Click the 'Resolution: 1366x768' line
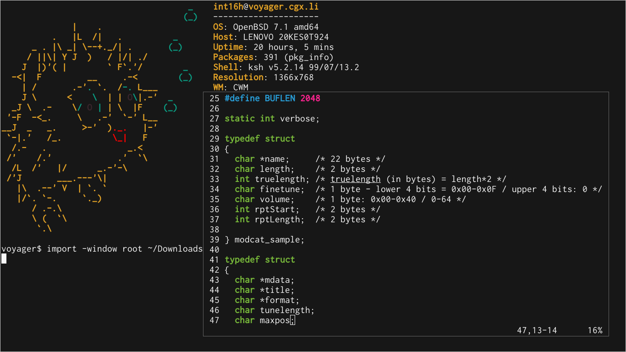Screen dimensions: 626x352 click(x=264, y=77)
